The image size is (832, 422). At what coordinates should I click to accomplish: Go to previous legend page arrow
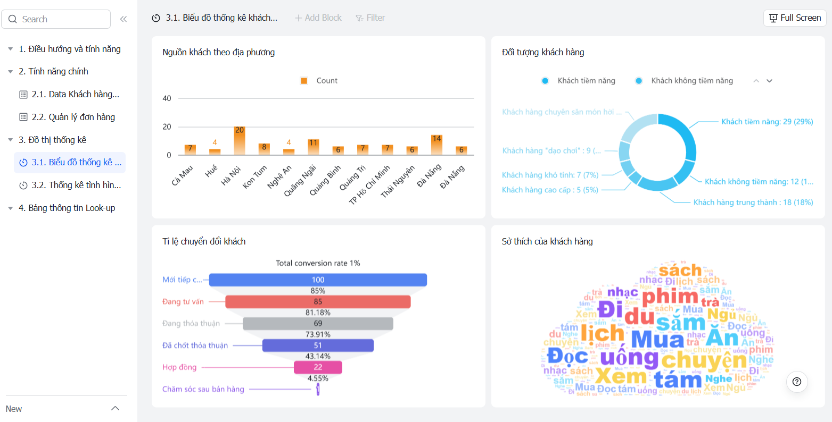(x=756, y=81)
